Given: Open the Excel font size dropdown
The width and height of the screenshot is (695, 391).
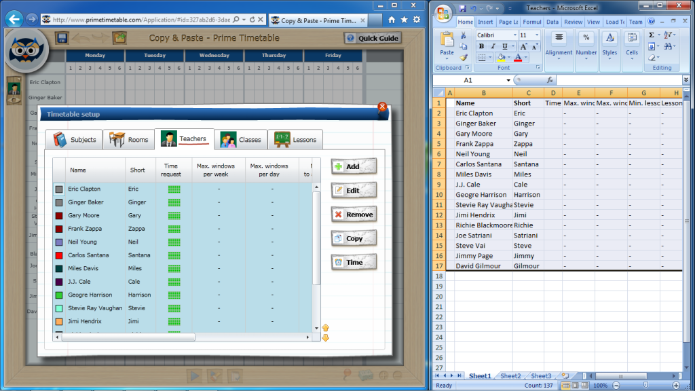Looking at the screenshot, I should (537, 35).
